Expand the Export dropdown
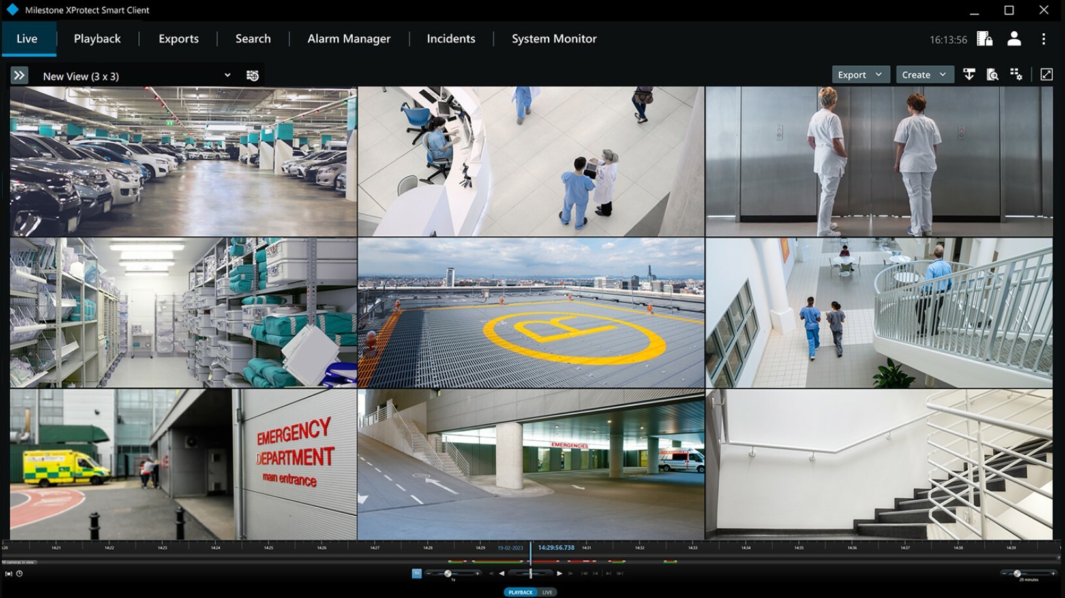Viewport: 1065px width, 598px height. (x=860, y=74)
